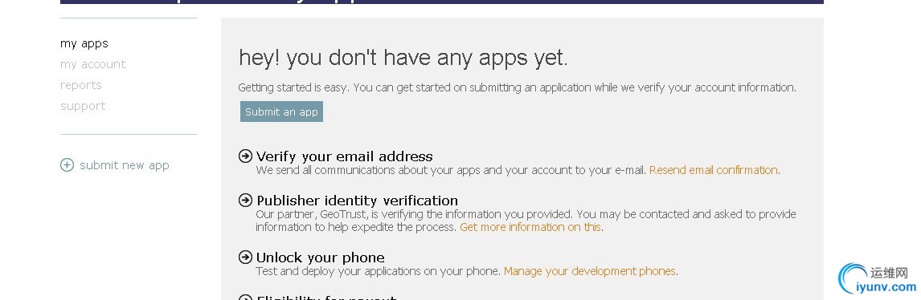The width and height of the screenshot is (921, 300).
Task: Open Get more information on this link
Action: click(530, 227)
